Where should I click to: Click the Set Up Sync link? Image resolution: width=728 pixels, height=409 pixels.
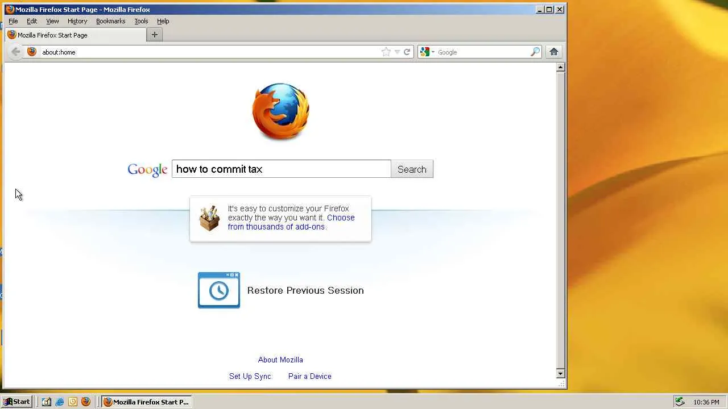pos(250,376)
